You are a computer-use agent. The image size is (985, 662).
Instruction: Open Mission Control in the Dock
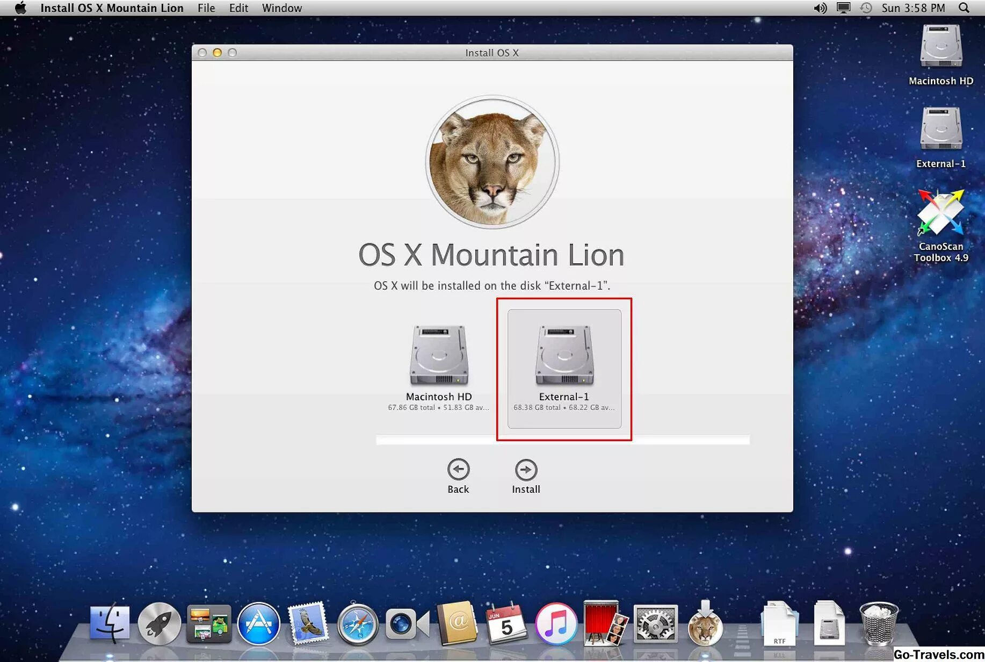click(x=209, y=624)
